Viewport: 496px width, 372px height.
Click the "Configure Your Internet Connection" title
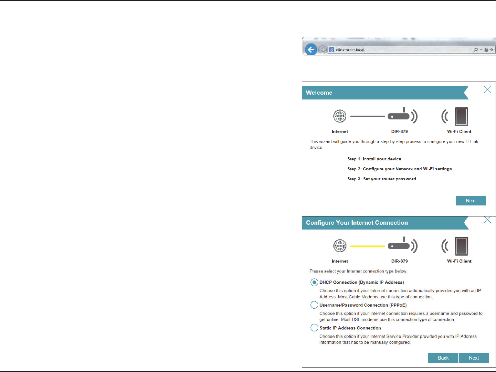pos(357,223)
